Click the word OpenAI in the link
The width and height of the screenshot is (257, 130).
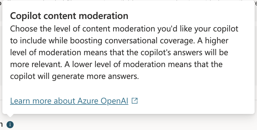coord(114,101)
